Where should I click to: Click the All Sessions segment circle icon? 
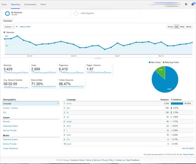coord(7,13)
